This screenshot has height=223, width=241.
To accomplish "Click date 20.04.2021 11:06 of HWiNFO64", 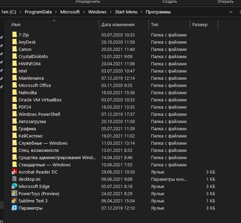I will 118,64.
